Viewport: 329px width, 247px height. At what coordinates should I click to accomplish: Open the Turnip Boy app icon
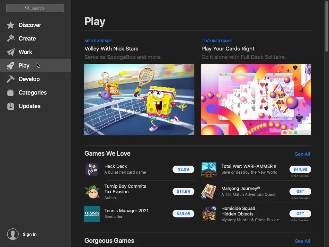coord(92,192)
